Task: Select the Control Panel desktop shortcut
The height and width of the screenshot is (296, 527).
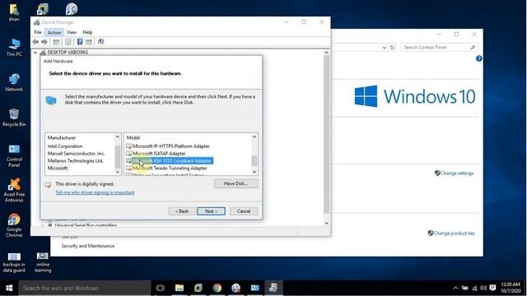Action: (14, 155)
